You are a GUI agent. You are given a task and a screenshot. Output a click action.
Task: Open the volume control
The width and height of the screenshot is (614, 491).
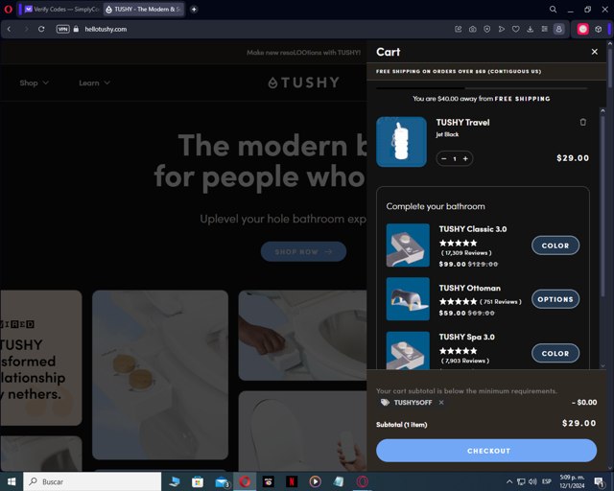(x=532, y=481)
